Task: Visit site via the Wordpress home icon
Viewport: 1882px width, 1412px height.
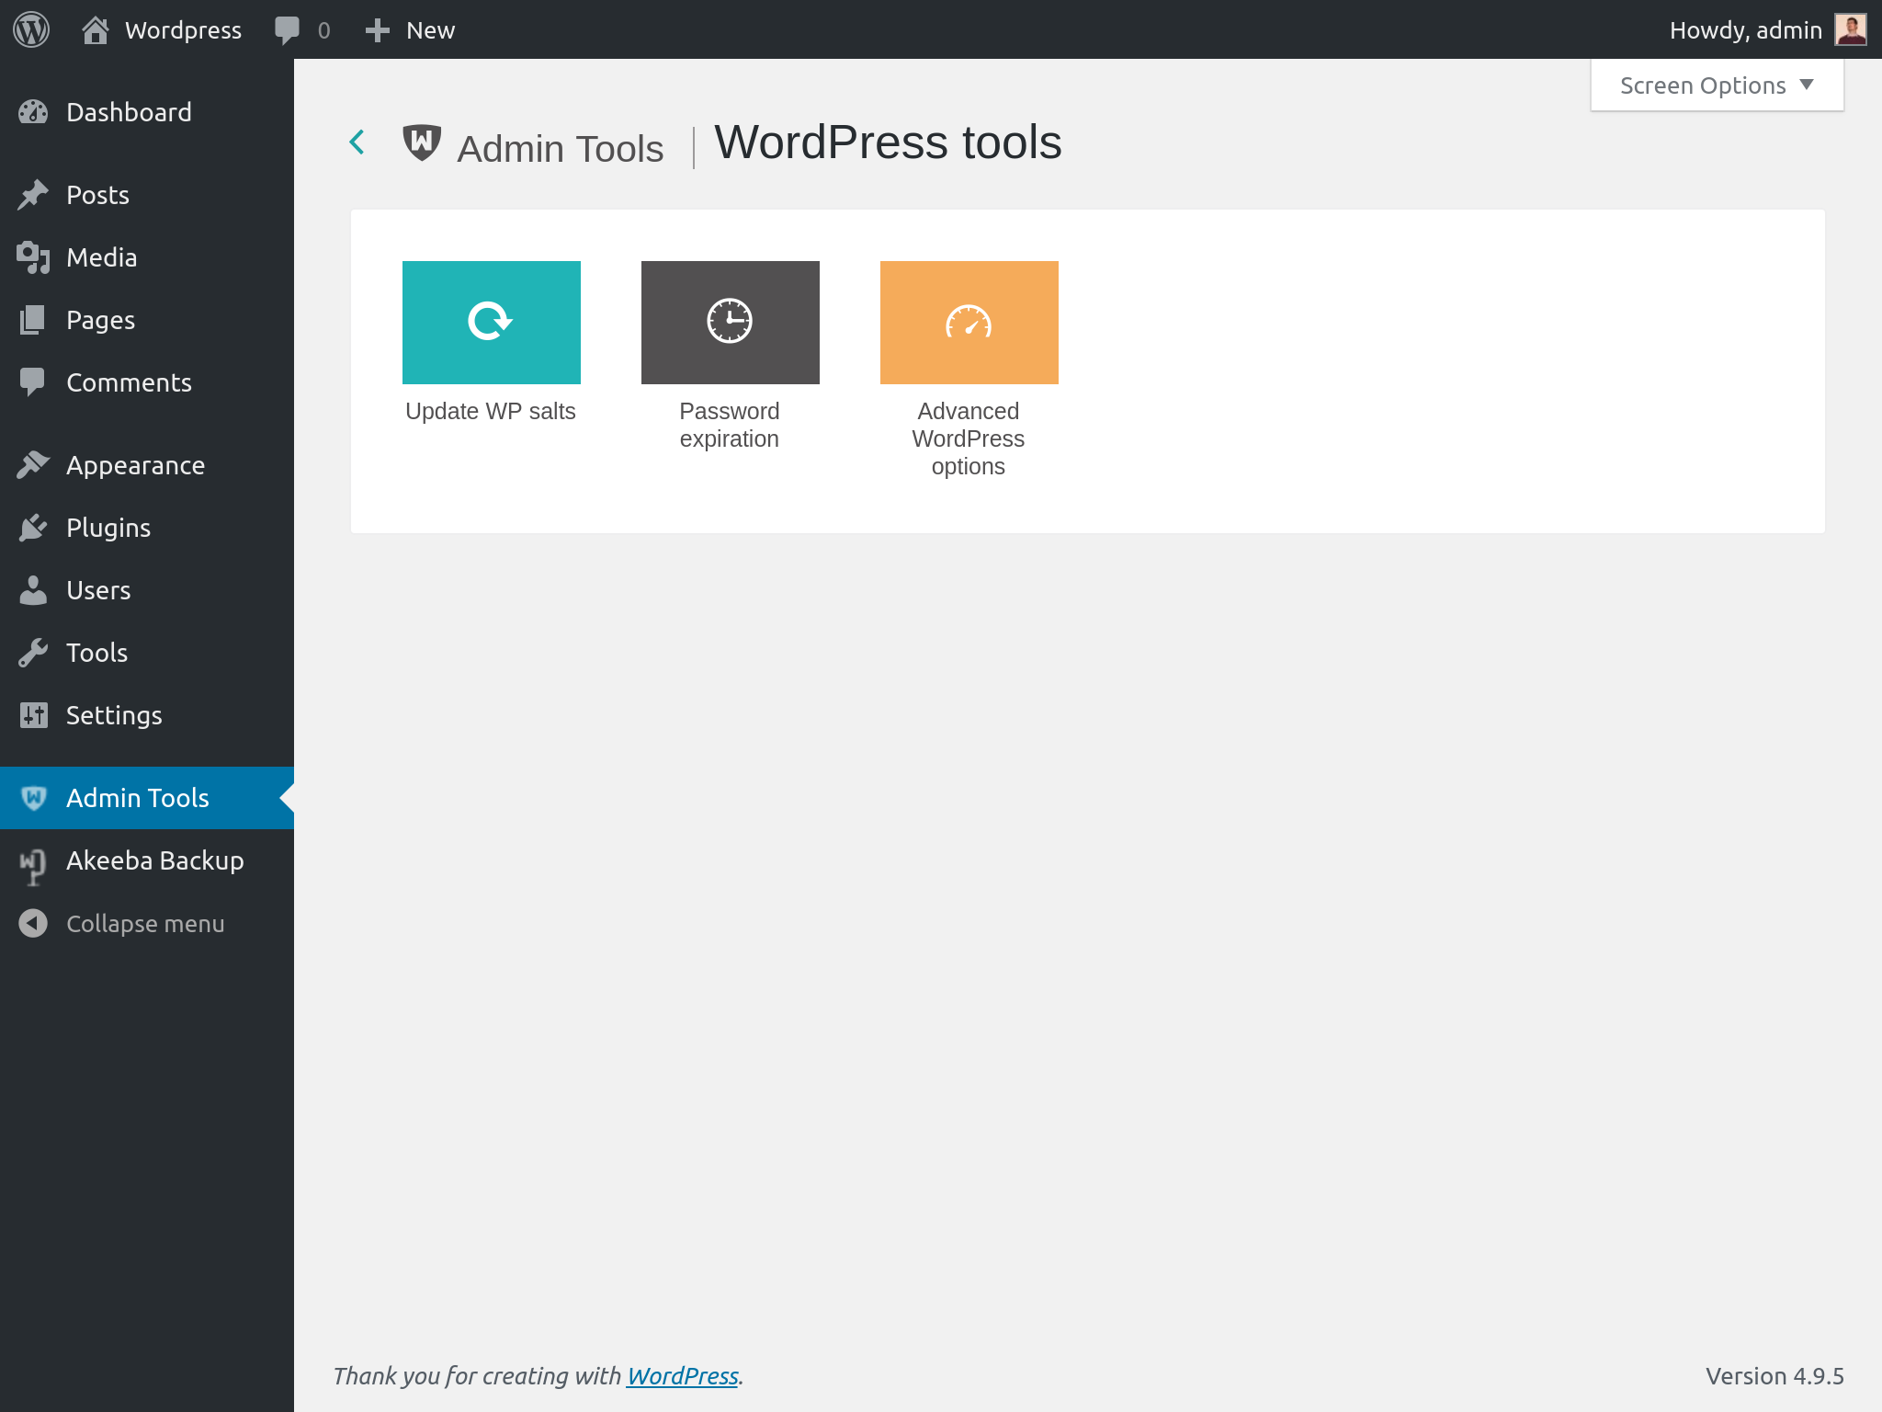Action: [96, 30]
